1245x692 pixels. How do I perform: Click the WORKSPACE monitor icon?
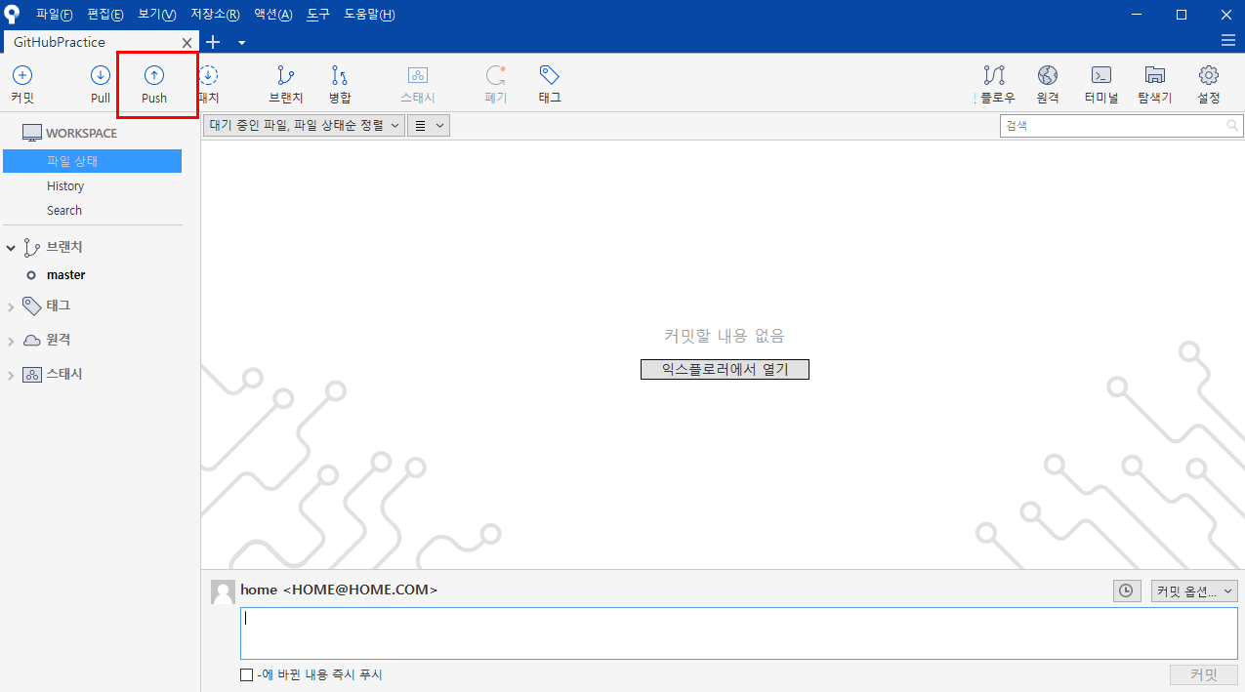[x=32, y=133]
